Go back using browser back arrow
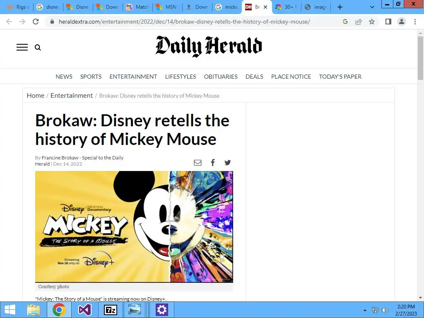 (9, 22)
